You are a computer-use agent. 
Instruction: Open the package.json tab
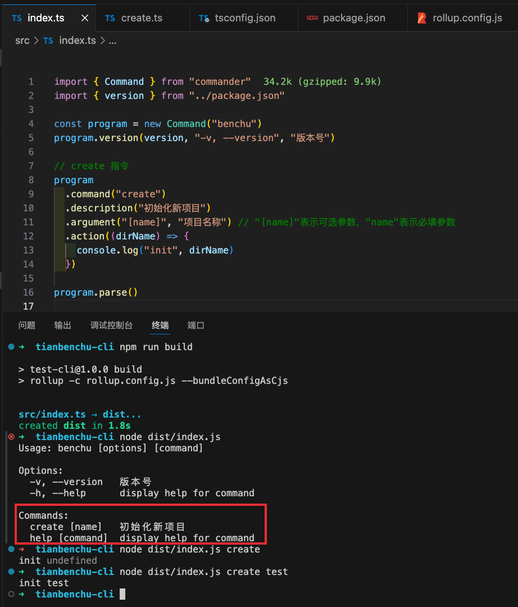coord(353,18)
